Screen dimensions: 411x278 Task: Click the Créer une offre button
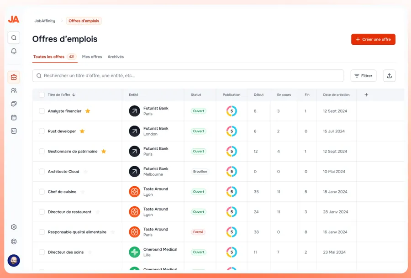(373, 39)
